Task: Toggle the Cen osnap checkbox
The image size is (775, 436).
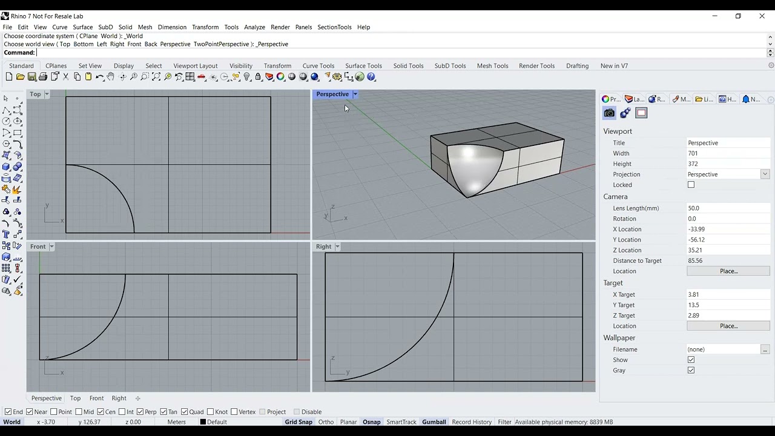Action: point(101,412)
